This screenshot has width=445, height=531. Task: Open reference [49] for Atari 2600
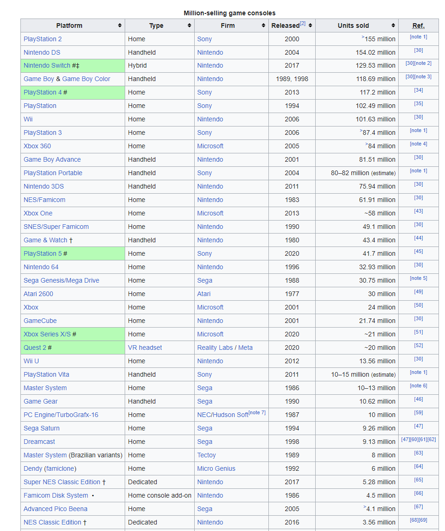point(419,291)
